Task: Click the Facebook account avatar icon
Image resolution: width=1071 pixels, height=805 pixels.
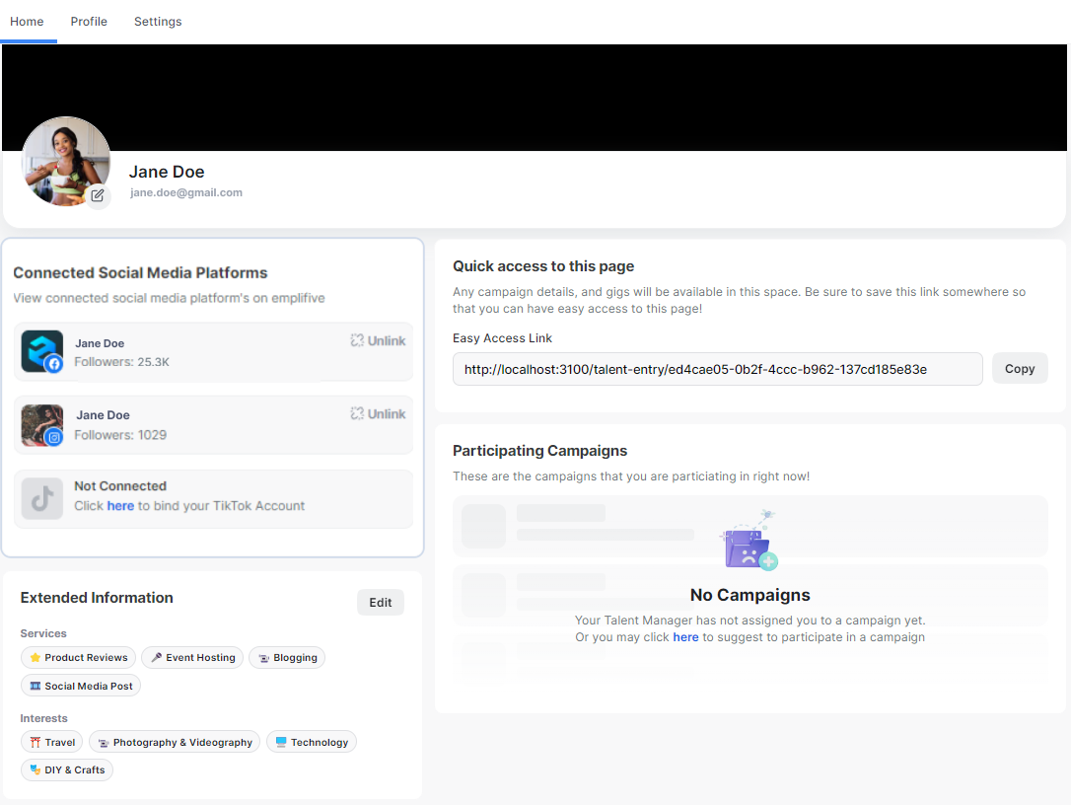Action: (42, 351)
